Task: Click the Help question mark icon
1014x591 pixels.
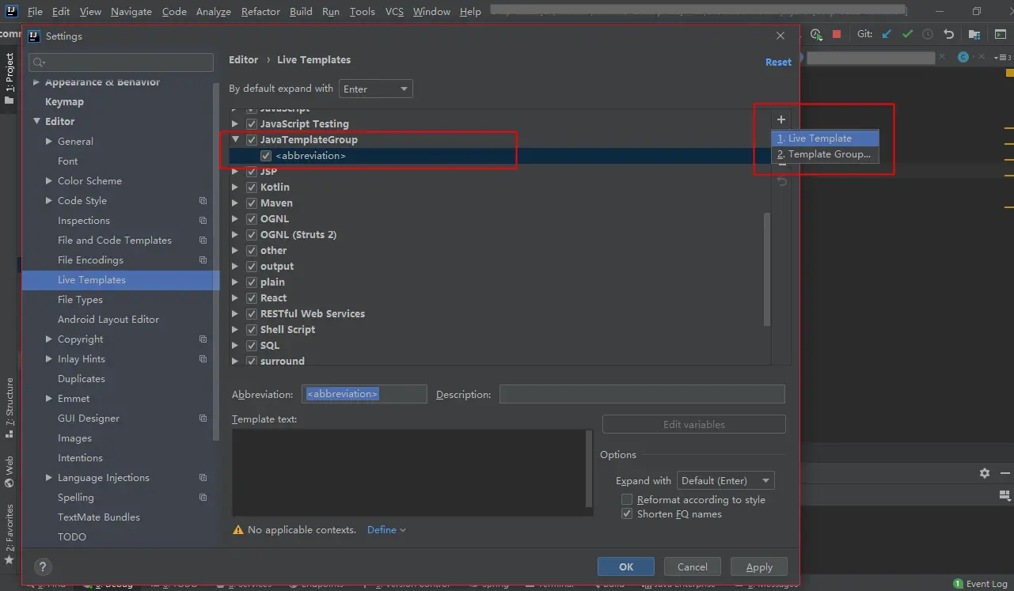Action: click(x=43, y=566)
